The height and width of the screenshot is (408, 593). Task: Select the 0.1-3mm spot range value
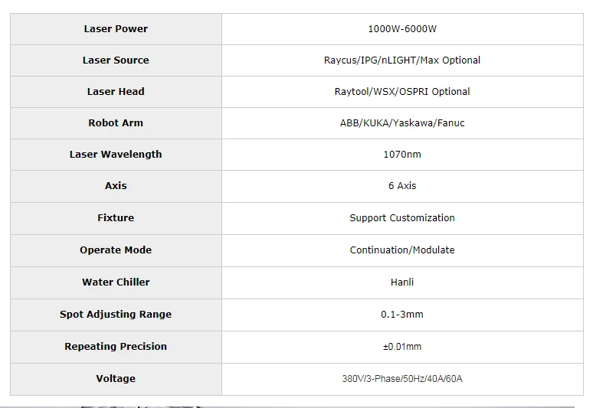tap(402, 315)
